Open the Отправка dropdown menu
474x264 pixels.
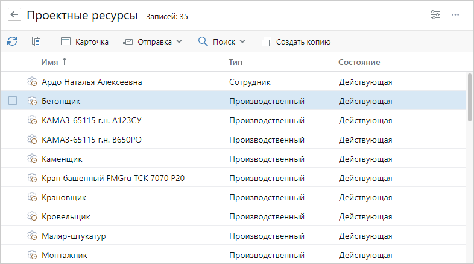tap(153, 41)
